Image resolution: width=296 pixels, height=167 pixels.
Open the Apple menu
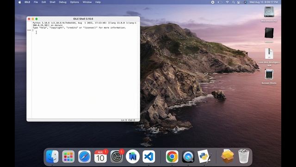click(19, 2)
